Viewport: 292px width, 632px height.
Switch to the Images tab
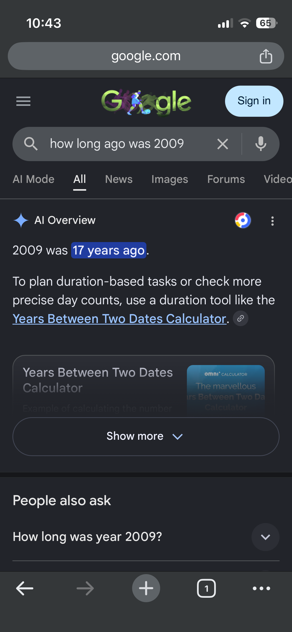pyautogui.click(x=170, y=179)
